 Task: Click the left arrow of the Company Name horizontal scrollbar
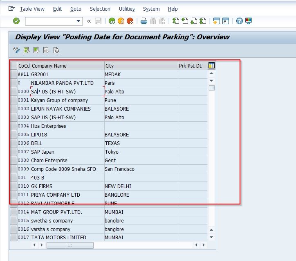pyautogui.click(x=34, y=245)
